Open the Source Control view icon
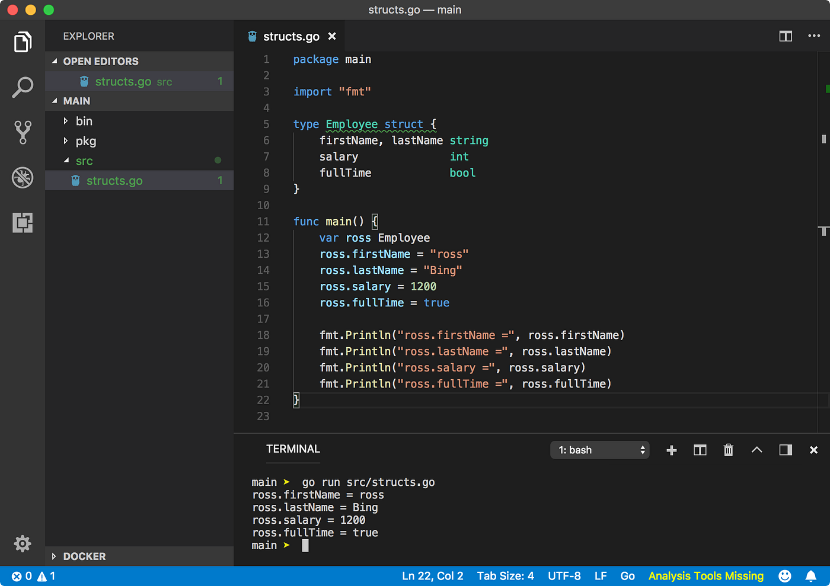The width and height of the screenshot is (830, 586). click(23, 132)
